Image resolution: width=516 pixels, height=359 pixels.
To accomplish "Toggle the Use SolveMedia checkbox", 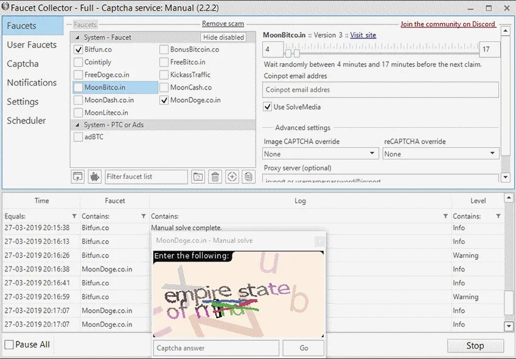I will click(x=268, y=107).
